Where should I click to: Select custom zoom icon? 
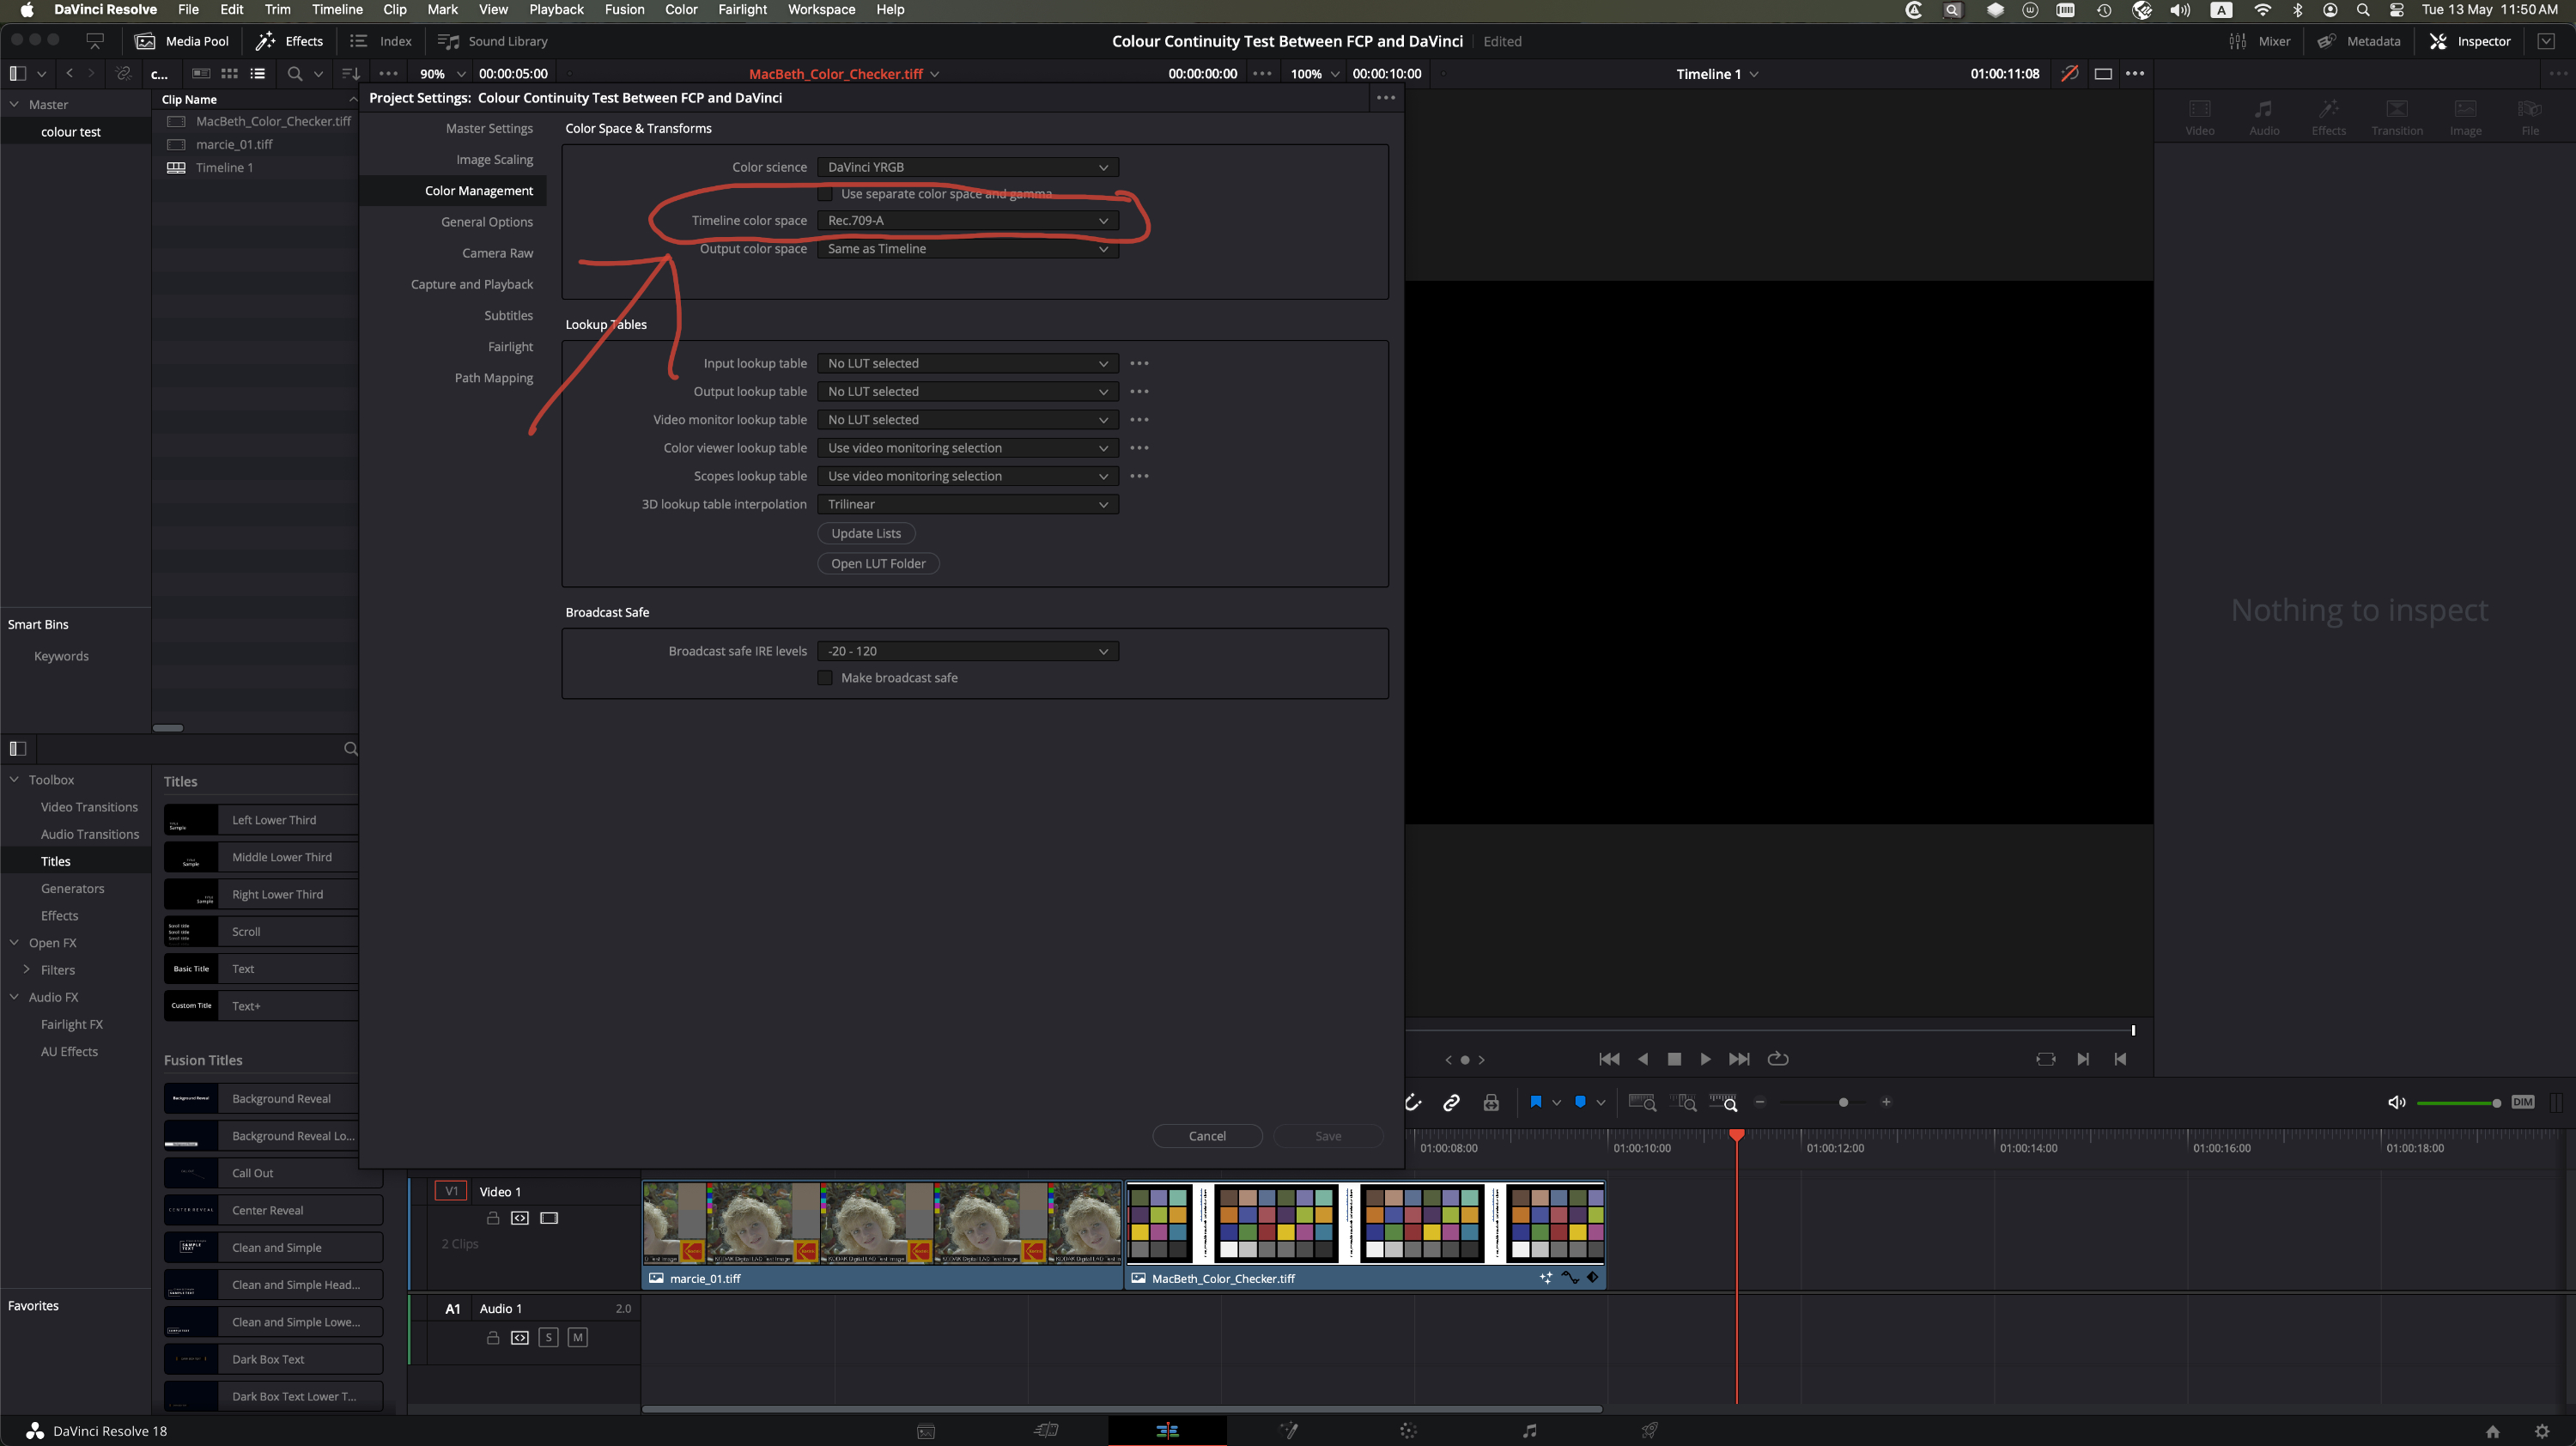1724,1102
